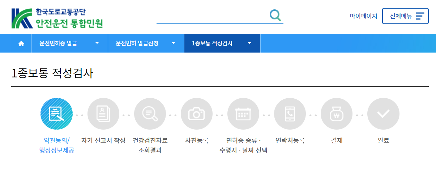Screen dimensions: 436x171
Task: Click the 약관동의/ 행정정보제공 step label
Action: pos(56,145)
